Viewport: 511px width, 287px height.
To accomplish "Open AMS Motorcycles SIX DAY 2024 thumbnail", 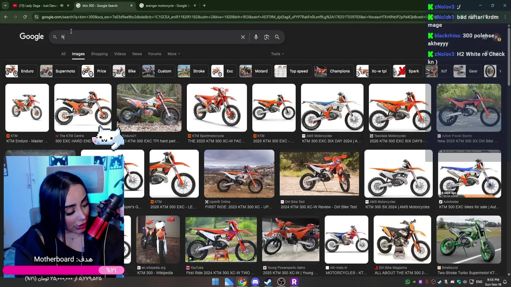I will coord(332,108).
